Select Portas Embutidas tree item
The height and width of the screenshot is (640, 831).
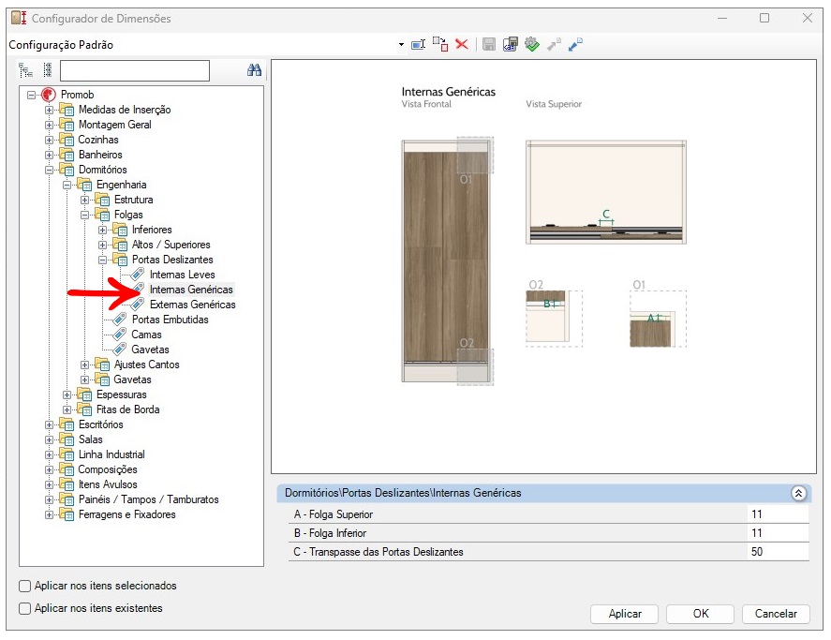(x=170, y=320)
